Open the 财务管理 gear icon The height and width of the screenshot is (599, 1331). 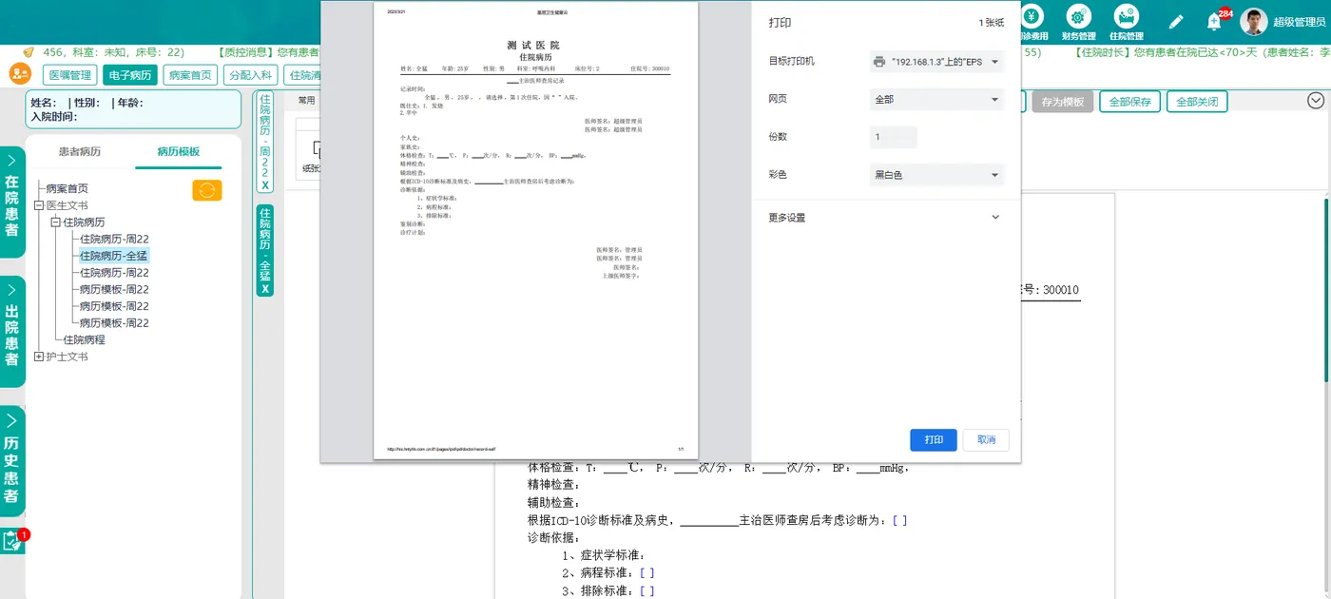[1078, 17]
